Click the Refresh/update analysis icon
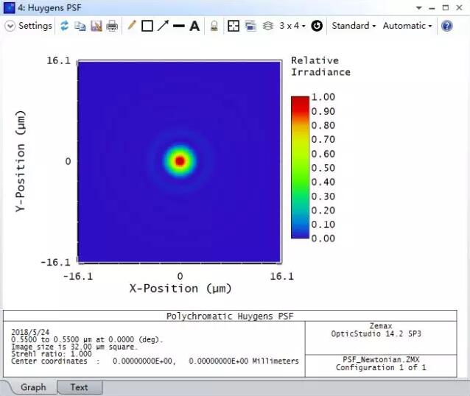The image size is (470, 396). coord(64,26)
